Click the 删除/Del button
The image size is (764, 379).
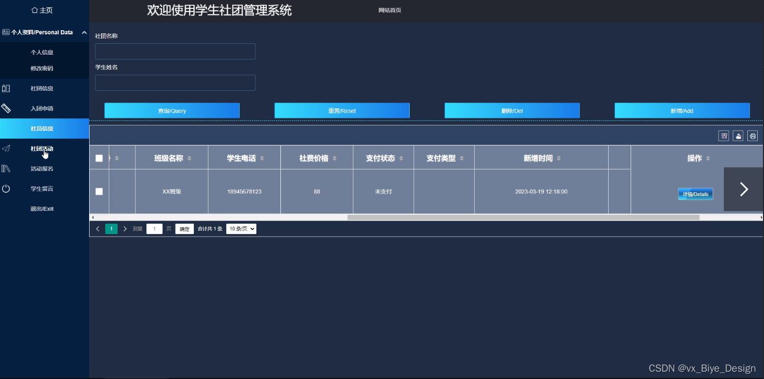pyautogui.click(x=512, y=111)
